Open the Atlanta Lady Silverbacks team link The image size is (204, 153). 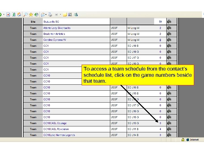click(57, 28)
